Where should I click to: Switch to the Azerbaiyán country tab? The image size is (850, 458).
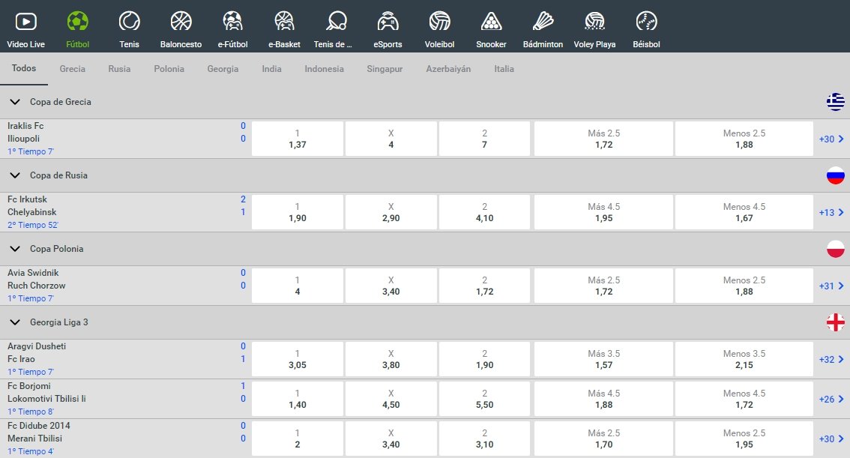point(448,69)
